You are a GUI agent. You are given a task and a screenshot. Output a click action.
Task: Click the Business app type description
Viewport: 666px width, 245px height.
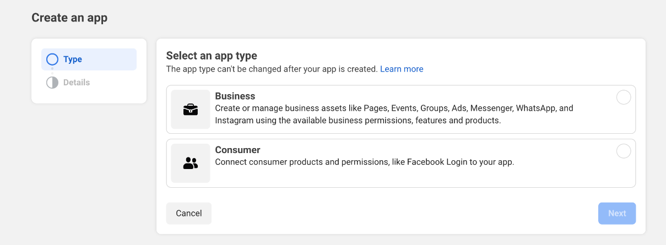point(393,114)
